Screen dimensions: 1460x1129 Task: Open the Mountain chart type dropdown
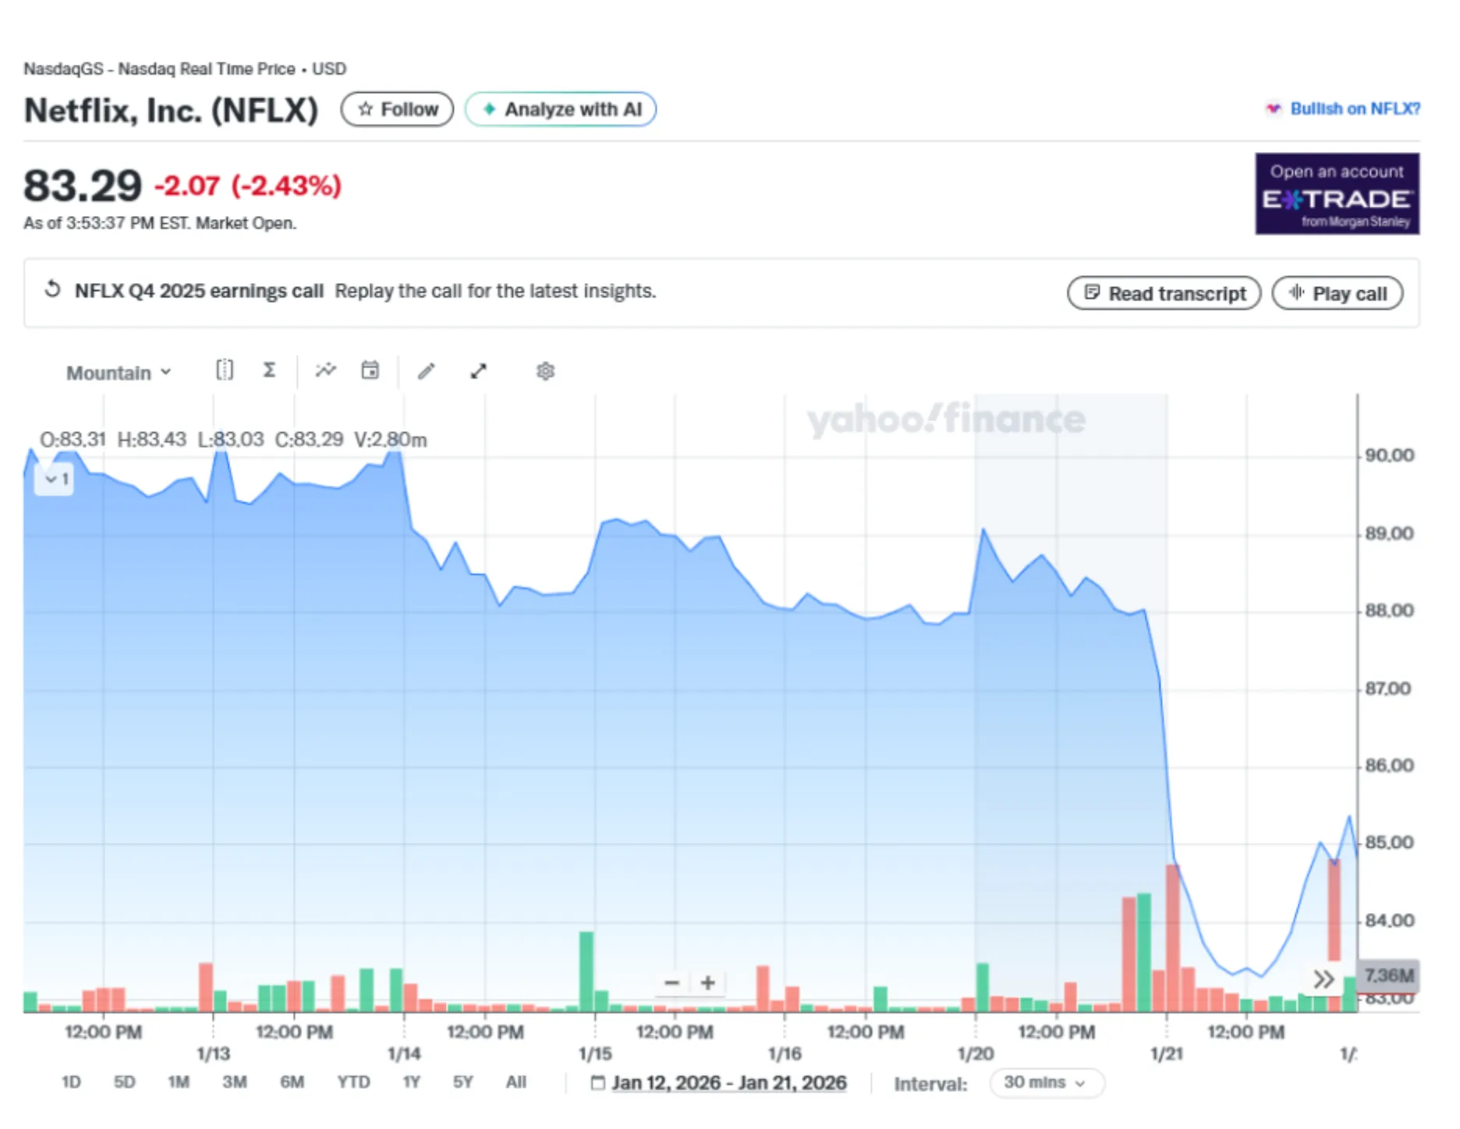point(119,373)
